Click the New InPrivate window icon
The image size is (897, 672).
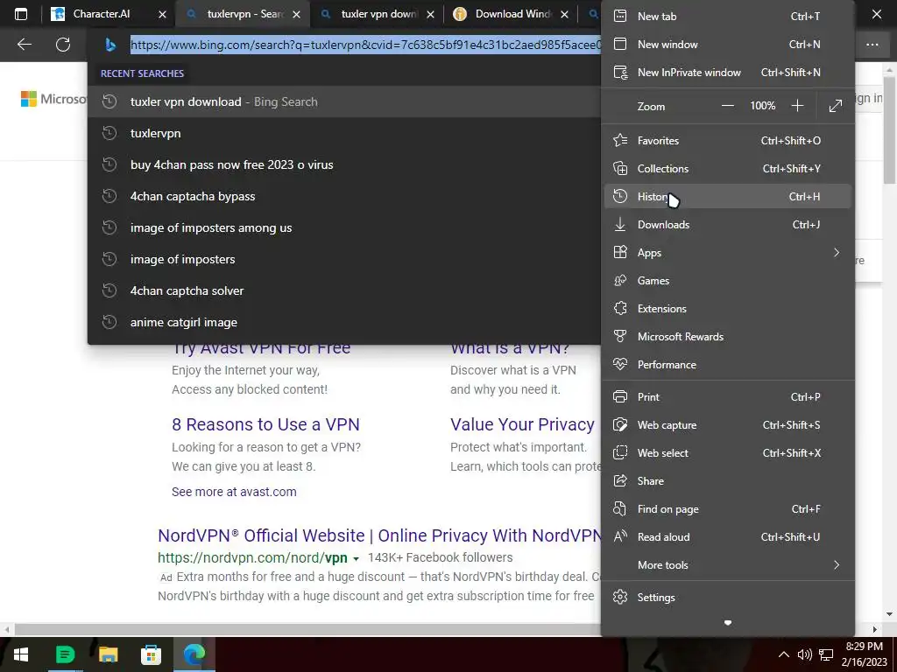click(x=620, y=72)
